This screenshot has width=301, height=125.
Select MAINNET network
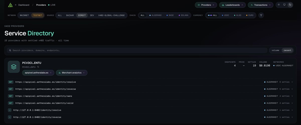24,15
